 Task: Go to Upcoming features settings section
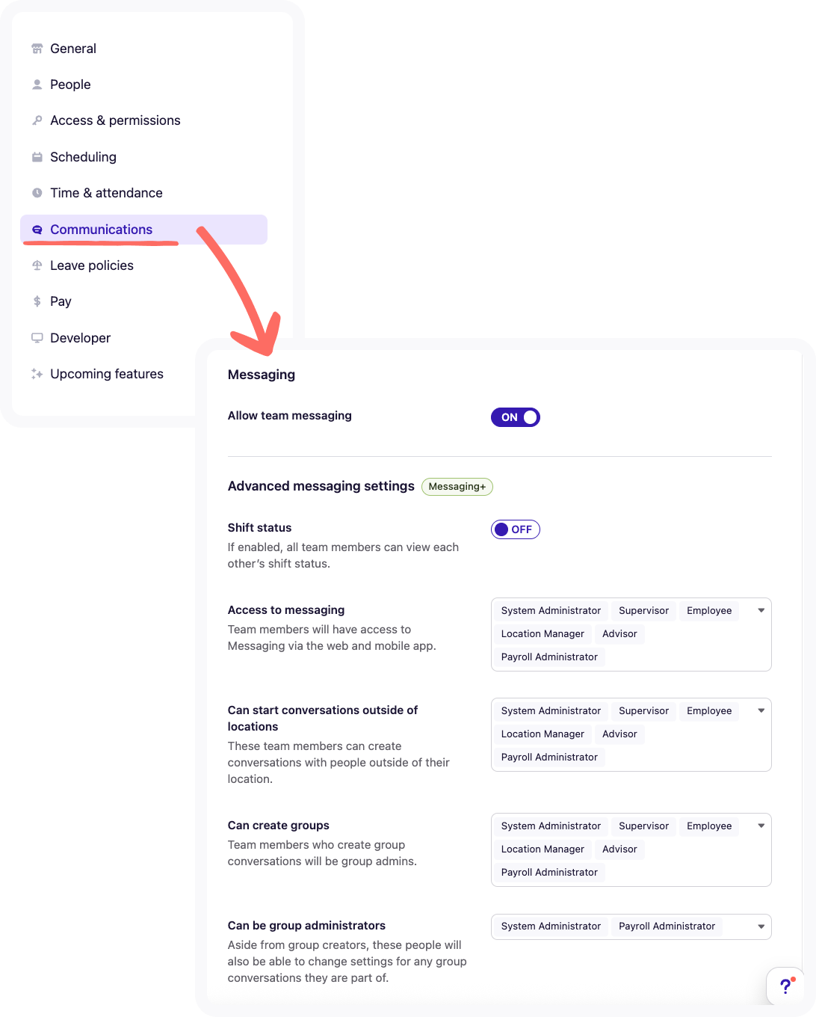[106, 374]
